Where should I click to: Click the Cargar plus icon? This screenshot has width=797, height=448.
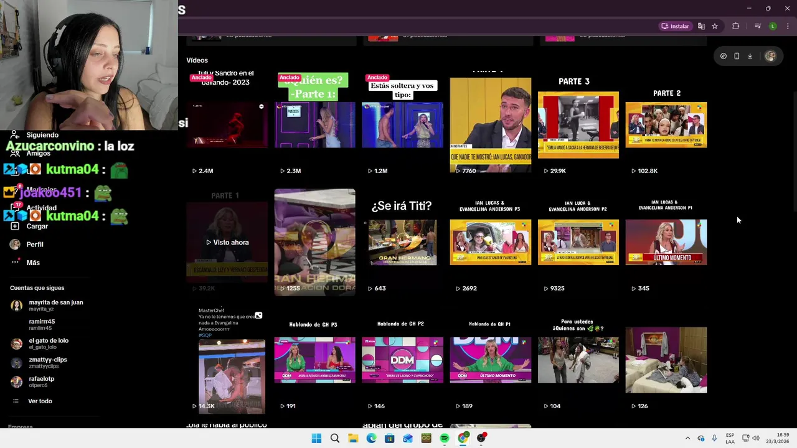15,226
